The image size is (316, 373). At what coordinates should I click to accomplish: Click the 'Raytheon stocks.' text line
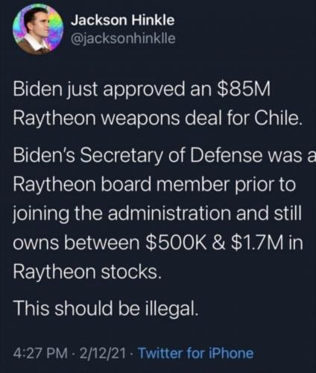(x=87, y=272)
